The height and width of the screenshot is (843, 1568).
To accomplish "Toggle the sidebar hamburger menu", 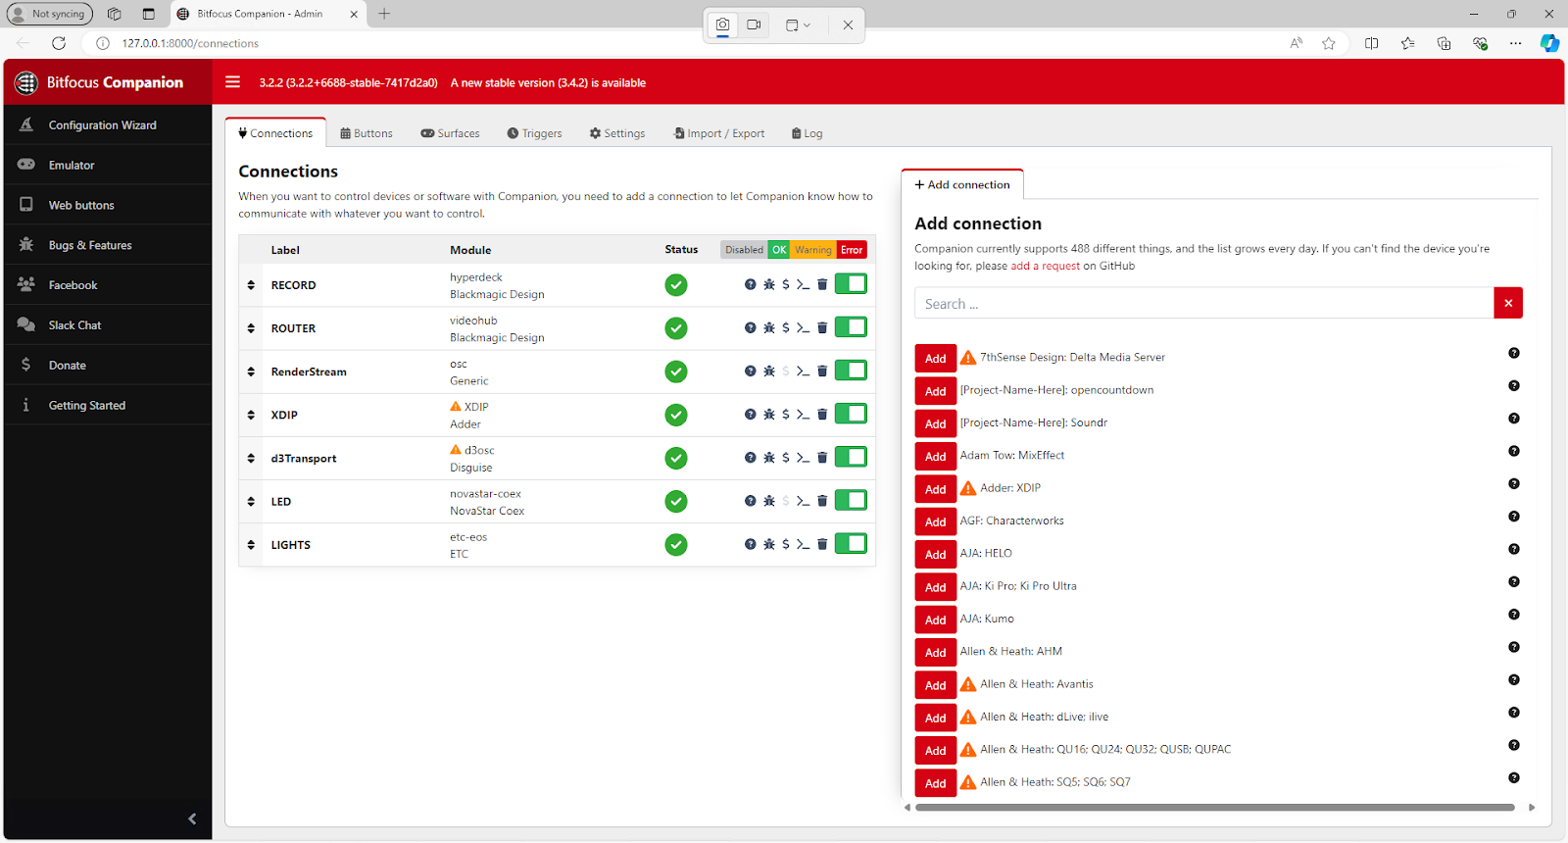I will tap(232, 82).
